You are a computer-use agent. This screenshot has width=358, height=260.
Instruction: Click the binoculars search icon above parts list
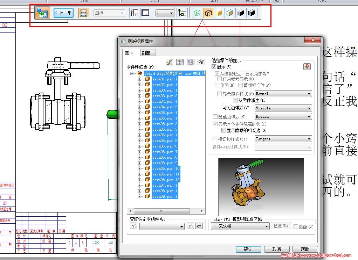[x=201, y=62]
